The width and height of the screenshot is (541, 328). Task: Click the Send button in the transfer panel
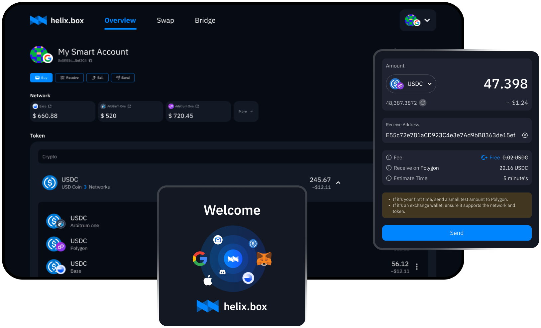point(457,233)
